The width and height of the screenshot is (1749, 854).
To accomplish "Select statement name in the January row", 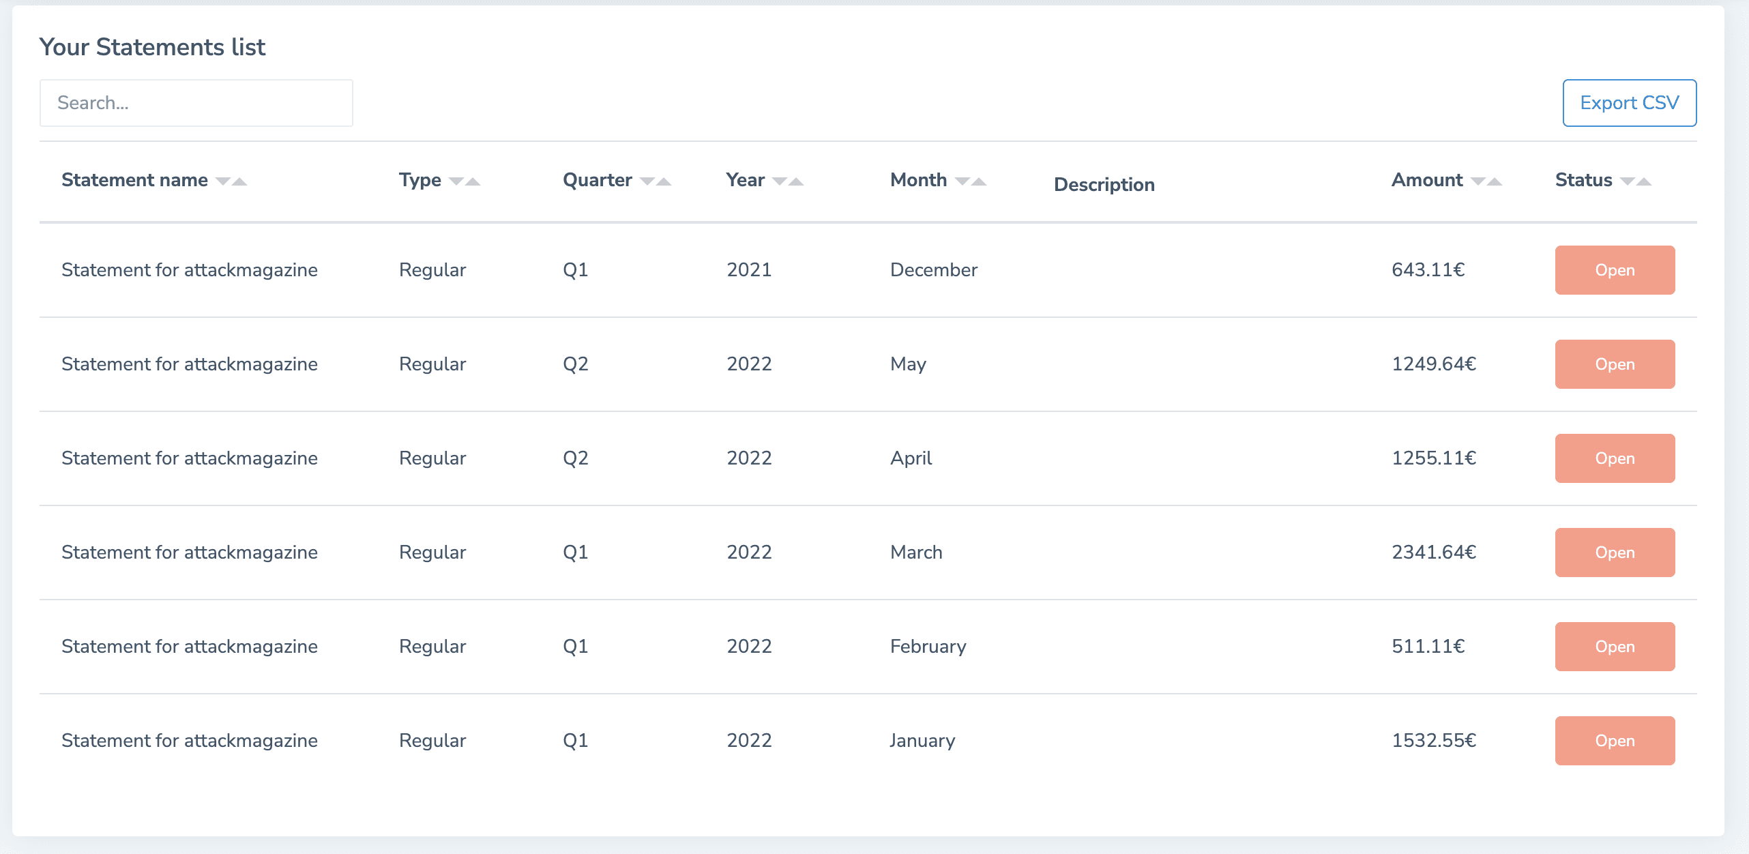I will coord(190,741).
